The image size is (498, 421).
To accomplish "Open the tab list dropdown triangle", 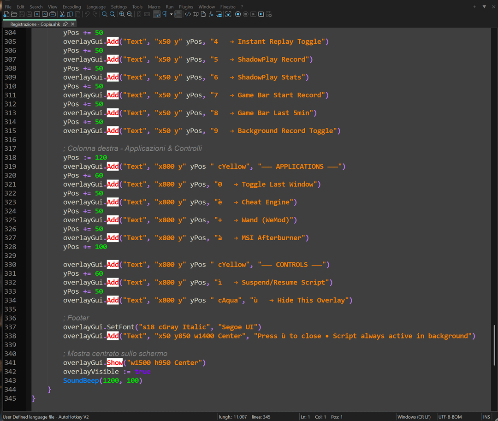I will 484,7.
